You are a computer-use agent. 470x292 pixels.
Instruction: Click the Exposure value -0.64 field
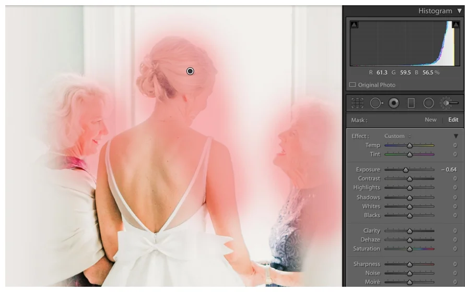pyautogui.click(x=449, y=169)
